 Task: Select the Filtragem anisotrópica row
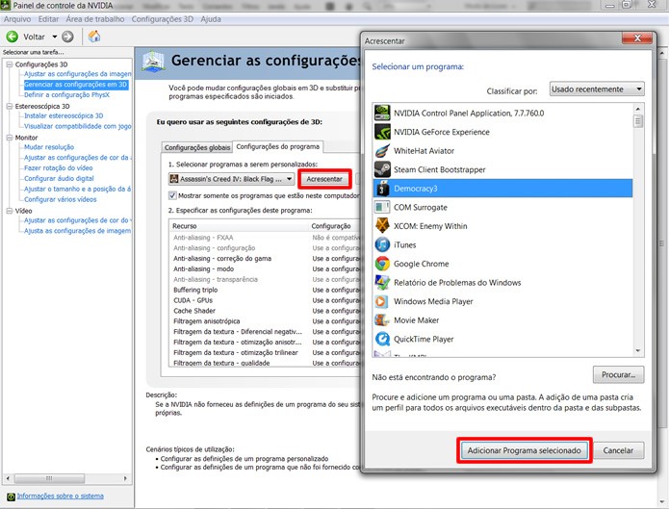click(266, 321)
